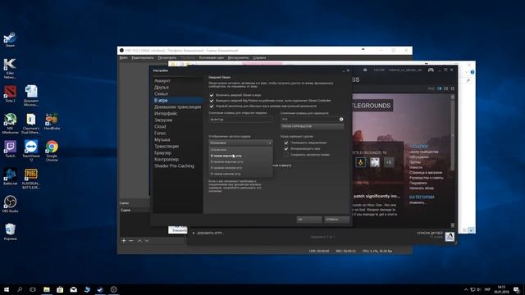
Task: Click OK in Steam settings
Action: tap(309, 220)
